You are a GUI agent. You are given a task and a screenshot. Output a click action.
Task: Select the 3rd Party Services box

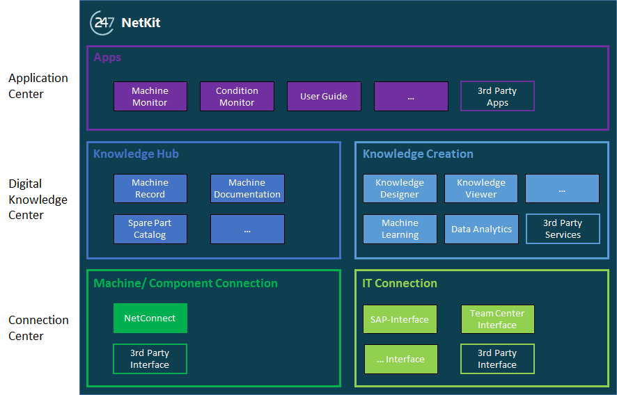click(563, 229)
